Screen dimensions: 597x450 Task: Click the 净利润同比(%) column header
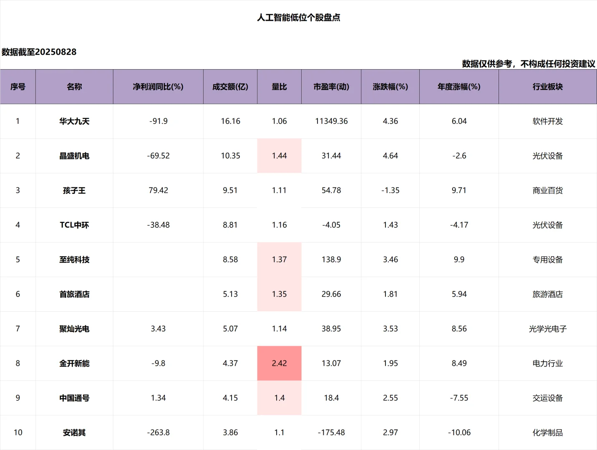click(x=158, y=87)
